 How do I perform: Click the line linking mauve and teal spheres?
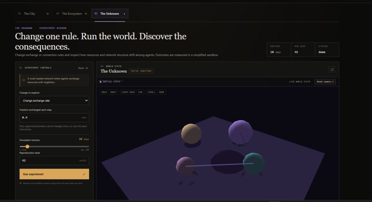point(218,165)
